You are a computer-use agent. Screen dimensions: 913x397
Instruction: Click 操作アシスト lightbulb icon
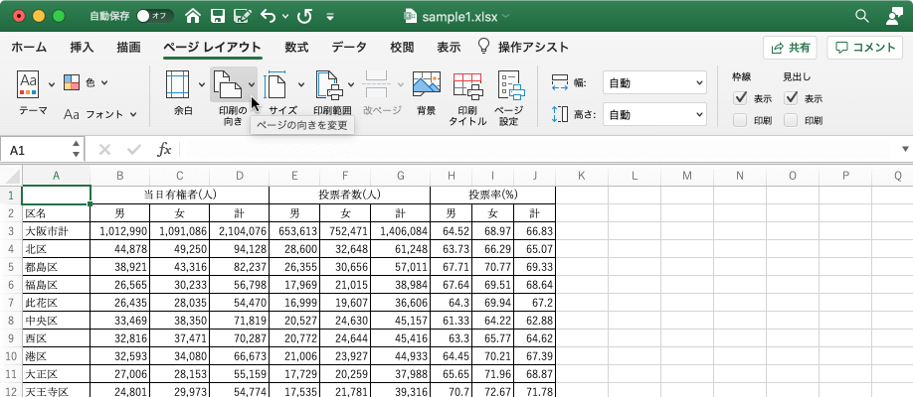[x=483, y=47]
